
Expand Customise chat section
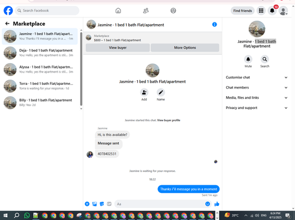pos(257,77)
